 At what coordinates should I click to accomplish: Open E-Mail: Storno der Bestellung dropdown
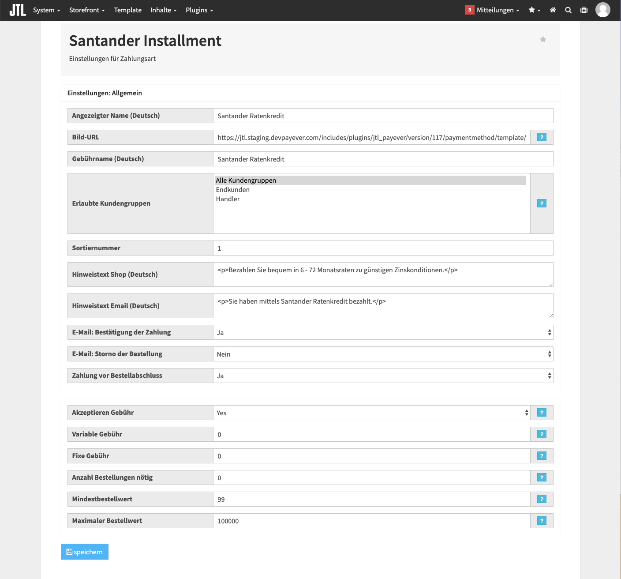[x=383, y=354]
